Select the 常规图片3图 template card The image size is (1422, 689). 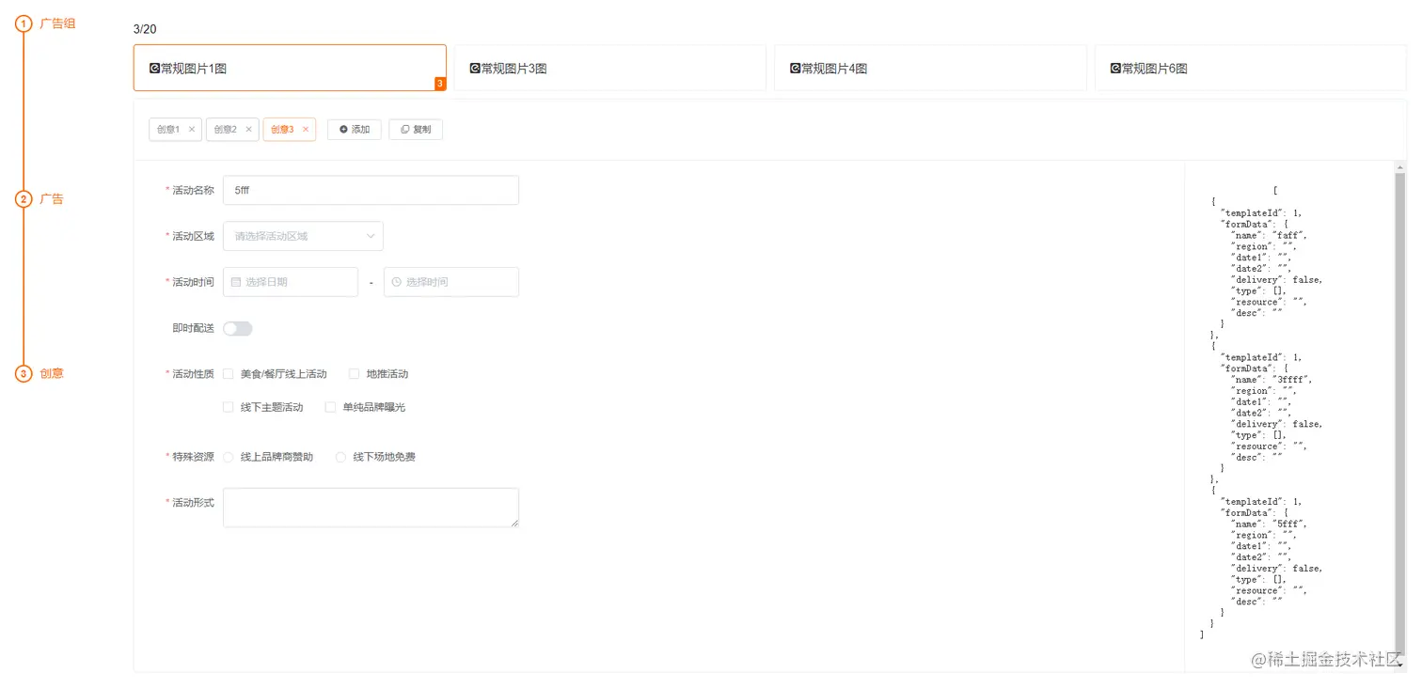click(x=609, y=68)
